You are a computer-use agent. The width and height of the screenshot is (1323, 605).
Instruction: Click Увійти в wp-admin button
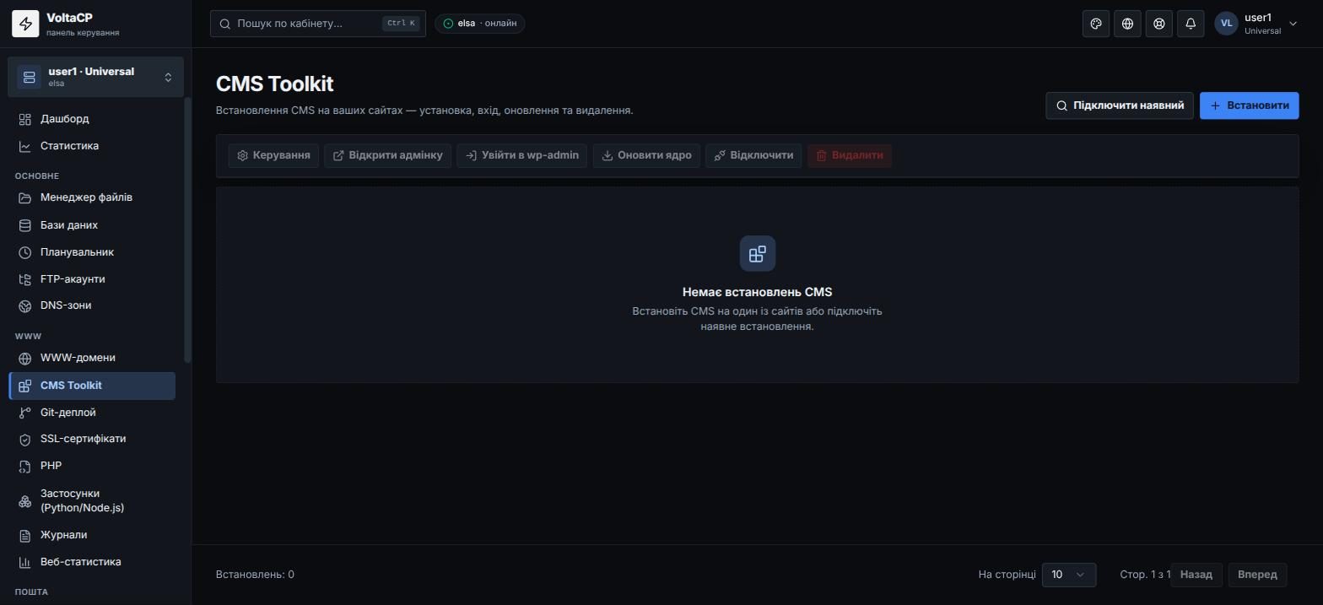coord(521,155)
